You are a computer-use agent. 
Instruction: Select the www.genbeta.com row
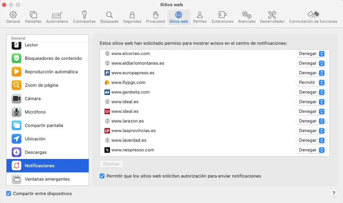coord(214,92)
